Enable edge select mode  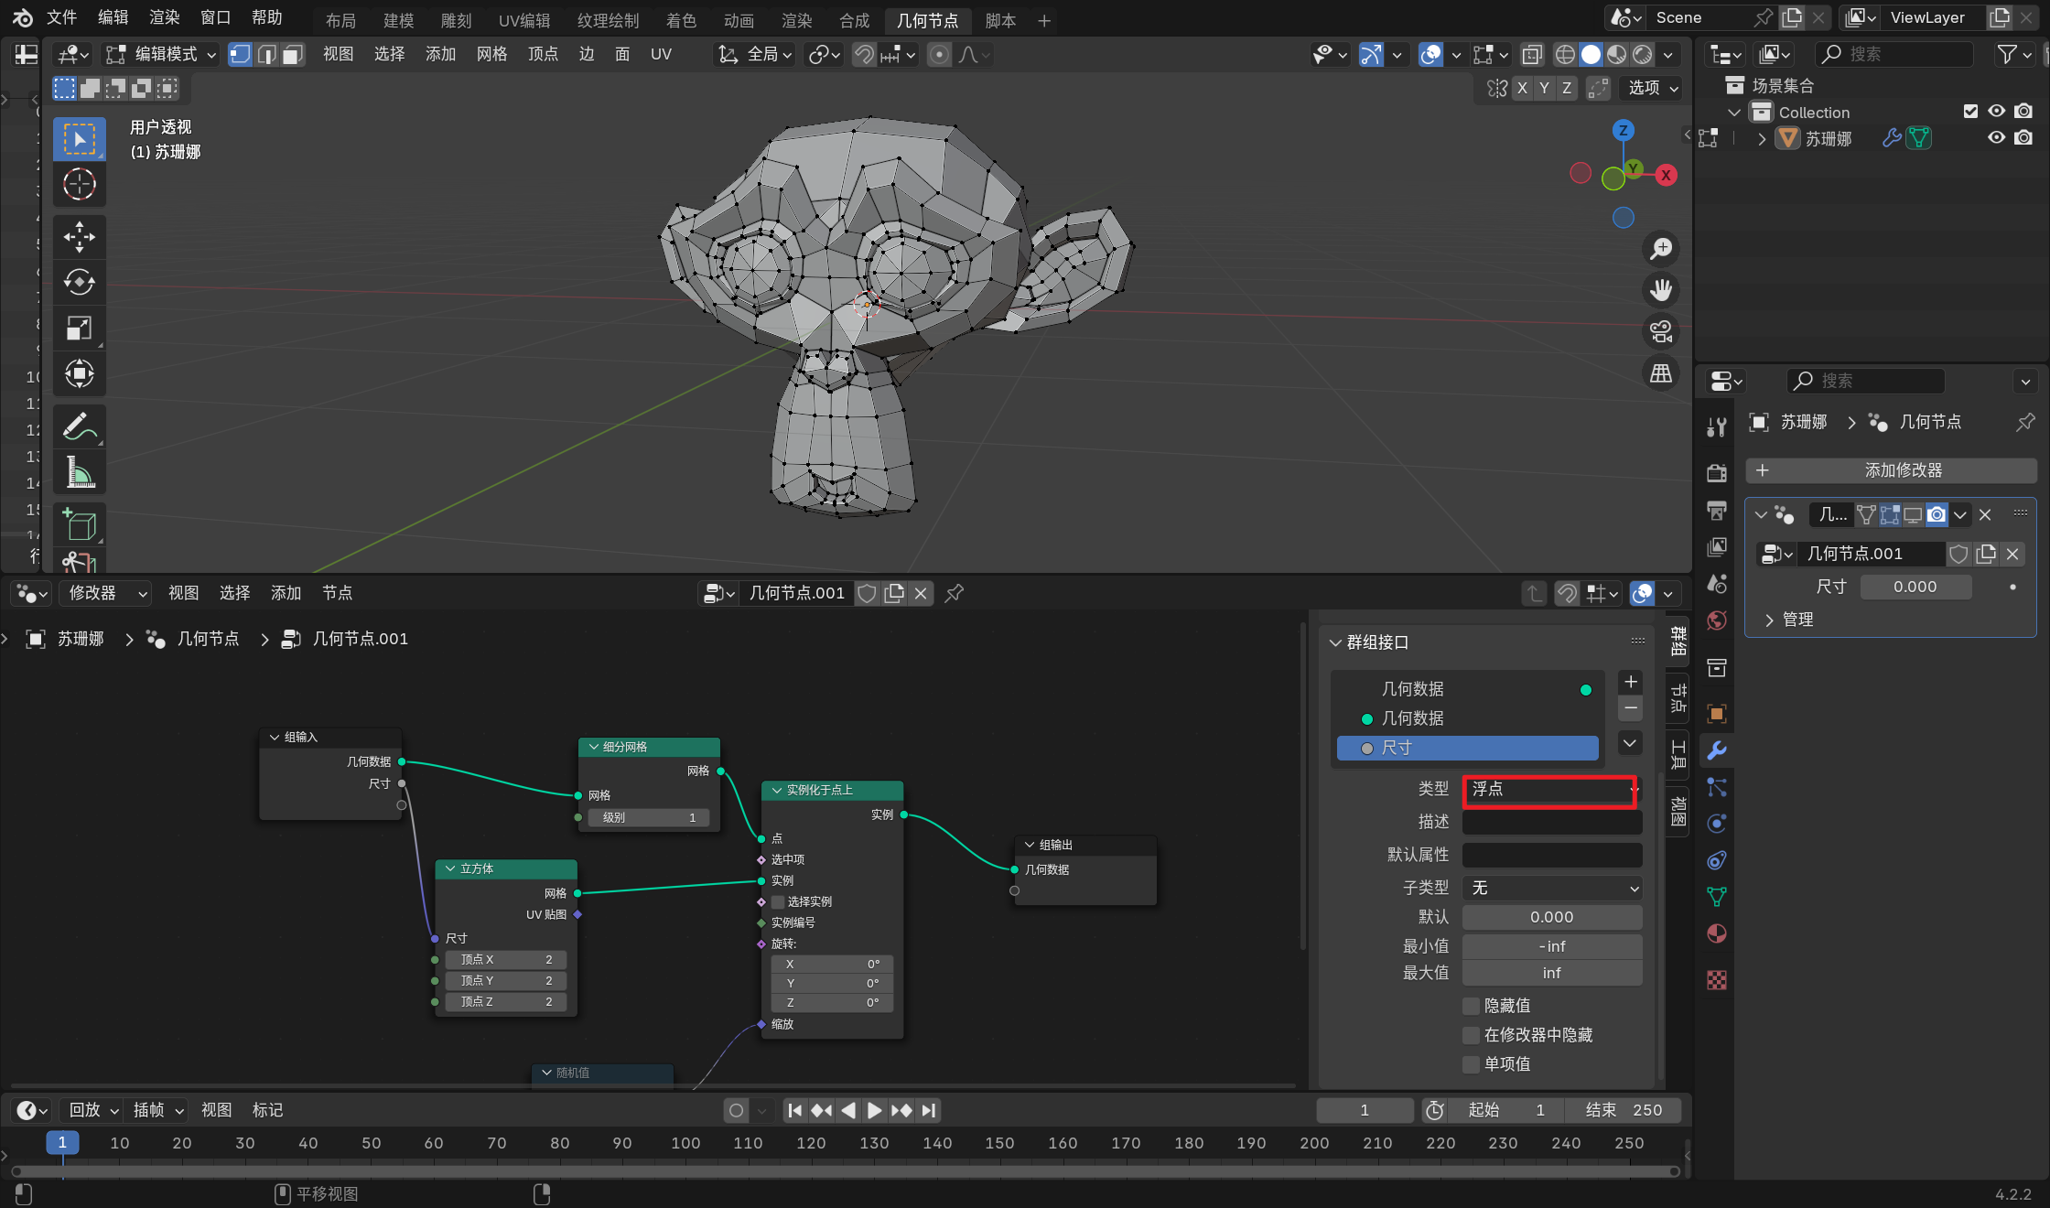pos(266,55)
